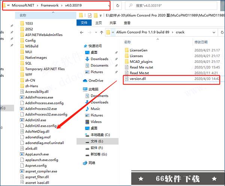Click the properties checkmark icon in title bar

click(90, 15)
